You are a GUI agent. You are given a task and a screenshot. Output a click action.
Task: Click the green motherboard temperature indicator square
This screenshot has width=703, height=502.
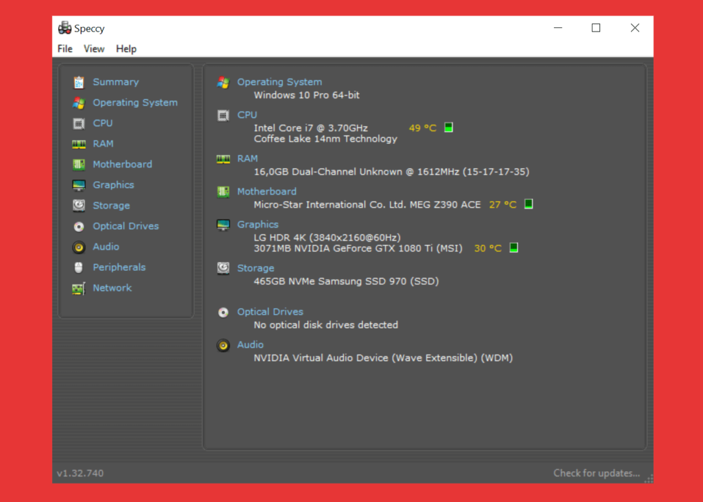[529, 204]
